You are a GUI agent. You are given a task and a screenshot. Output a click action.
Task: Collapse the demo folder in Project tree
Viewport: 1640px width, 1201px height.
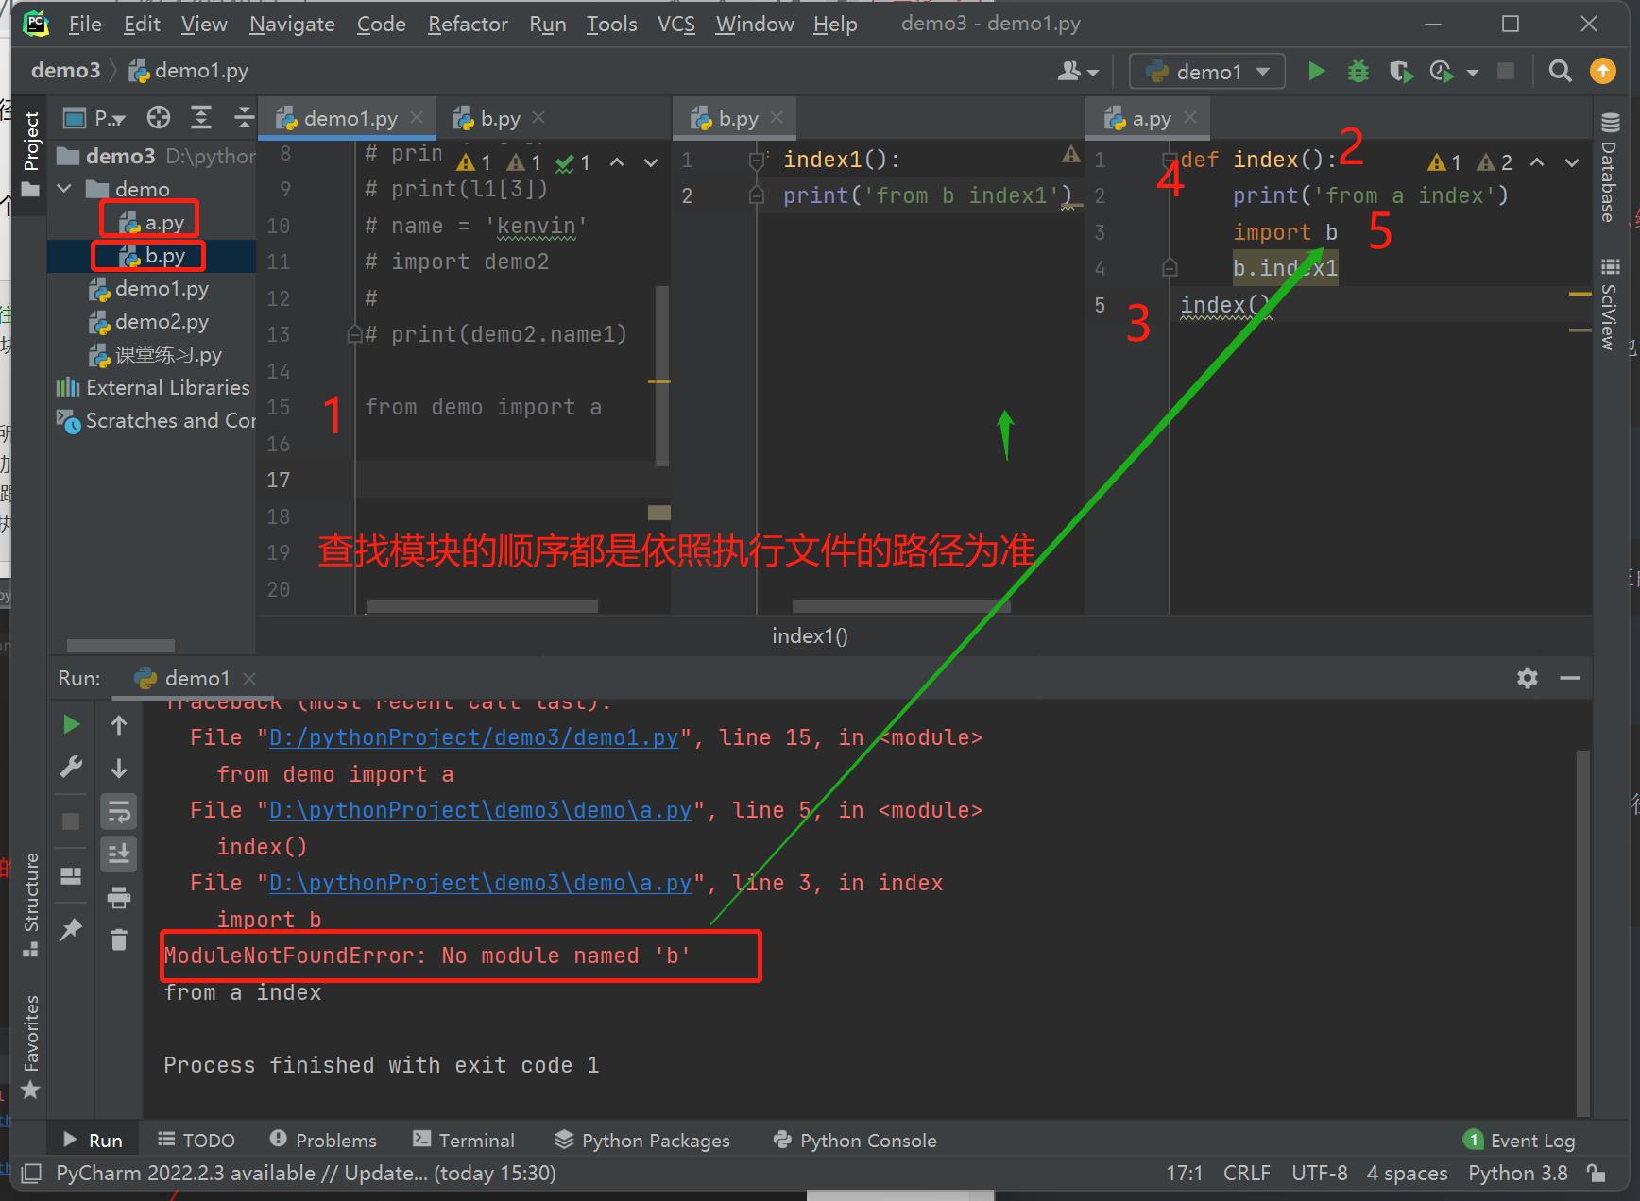[x=64, y=189]
